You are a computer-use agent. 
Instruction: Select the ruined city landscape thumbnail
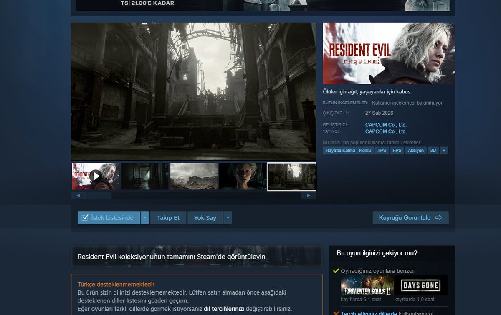click(194, 176)
